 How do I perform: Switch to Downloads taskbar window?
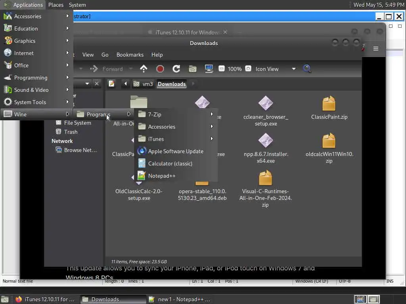(113, 299)
